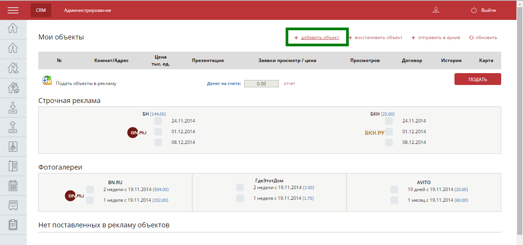Click the ПОДАТЬ button

point(477,79)
